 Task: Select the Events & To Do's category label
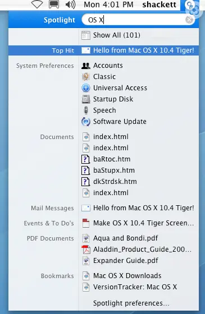(49, 223)
